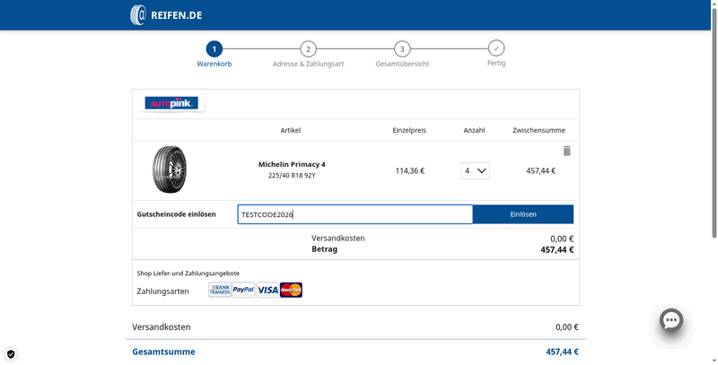Click the bold Betrag amount 457,44 €

[556, 249]
